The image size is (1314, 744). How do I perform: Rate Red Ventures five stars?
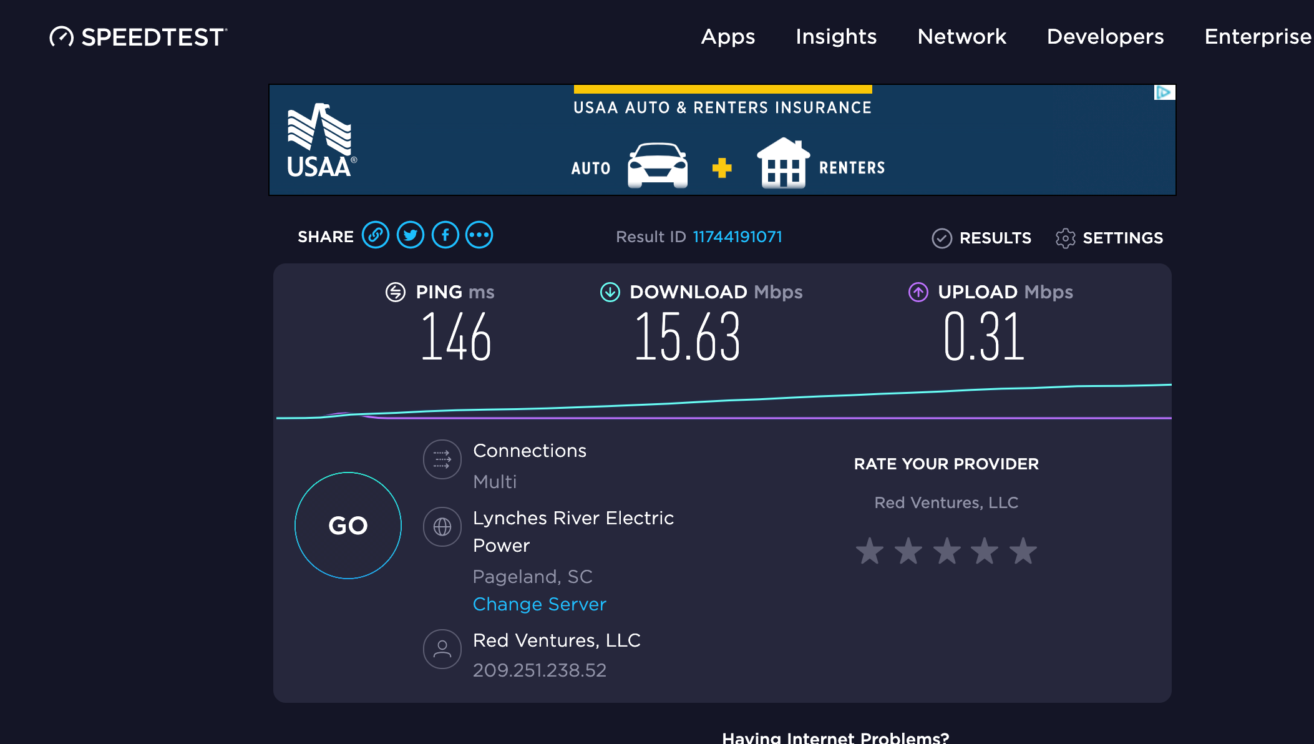click(x=1023, y=550)
